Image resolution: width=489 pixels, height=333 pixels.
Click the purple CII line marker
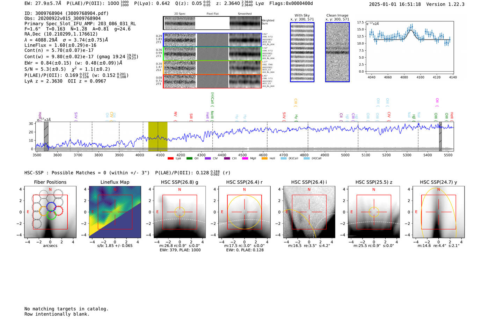click(341, 116)
